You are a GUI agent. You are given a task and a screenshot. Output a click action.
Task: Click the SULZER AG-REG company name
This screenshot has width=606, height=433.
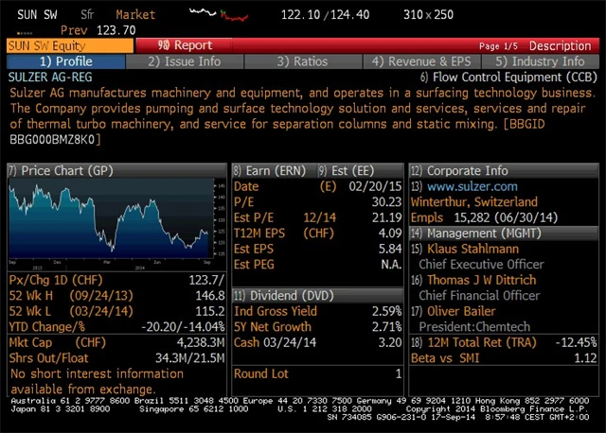[50, 78]
